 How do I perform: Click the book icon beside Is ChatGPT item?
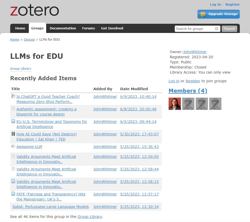point(13,96)
